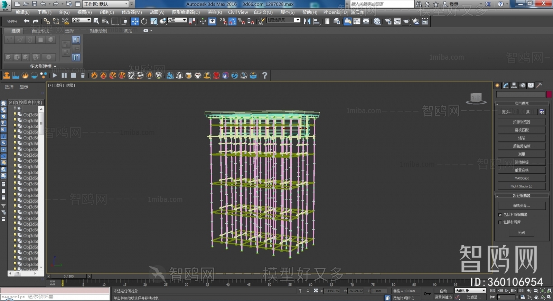Image resolution: width=553 pixels, height=301 pixels.
Task: Open the 渲染(R) menu
Action: (214, 12)
